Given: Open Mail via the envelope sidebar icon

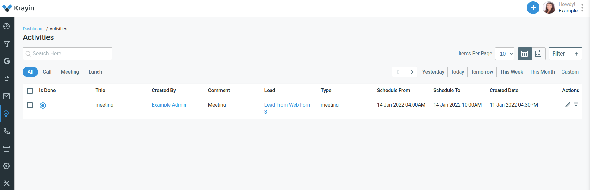Looking at the screenshot, I should click(x=7, y=96).
